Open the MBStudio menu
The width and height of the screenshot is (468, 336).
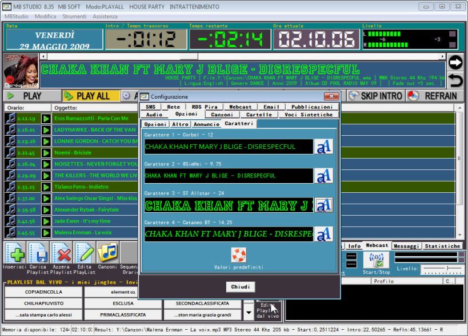point(17,17)
